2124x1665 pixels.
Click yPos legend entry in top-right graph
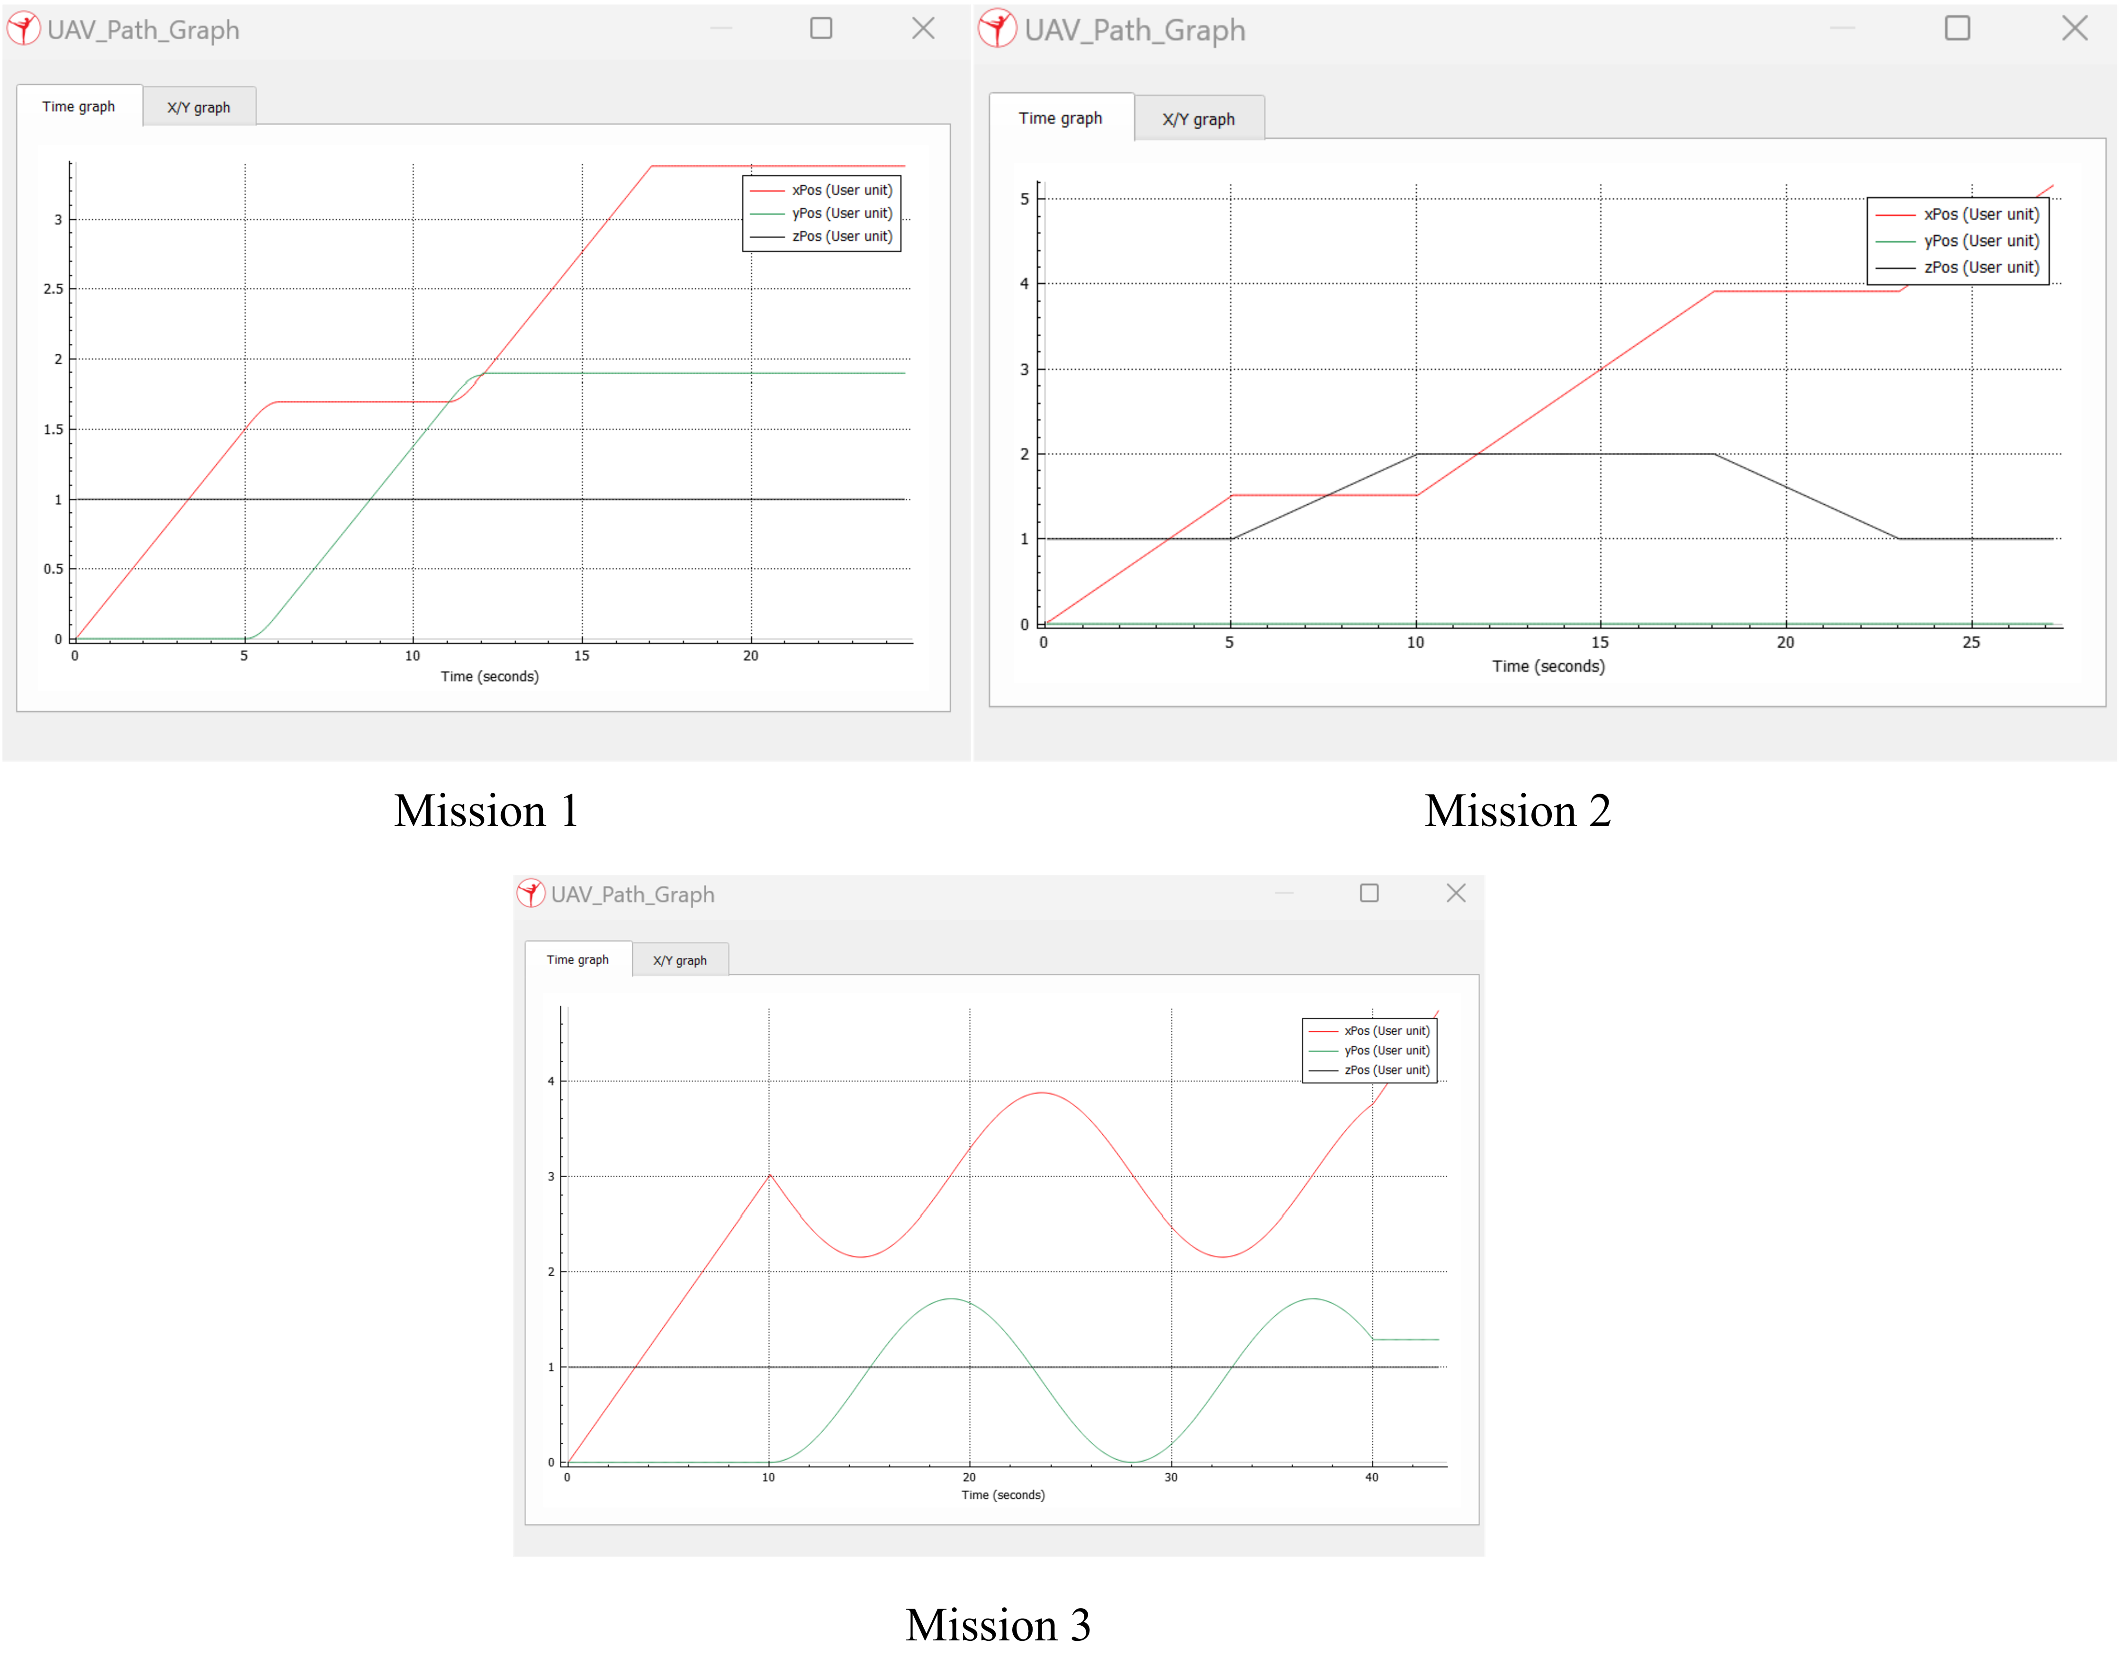(1980, 241)
